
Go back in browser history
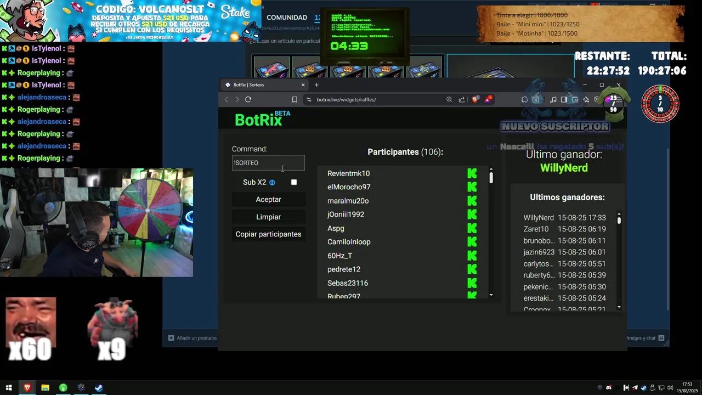[x=227, y=99]
